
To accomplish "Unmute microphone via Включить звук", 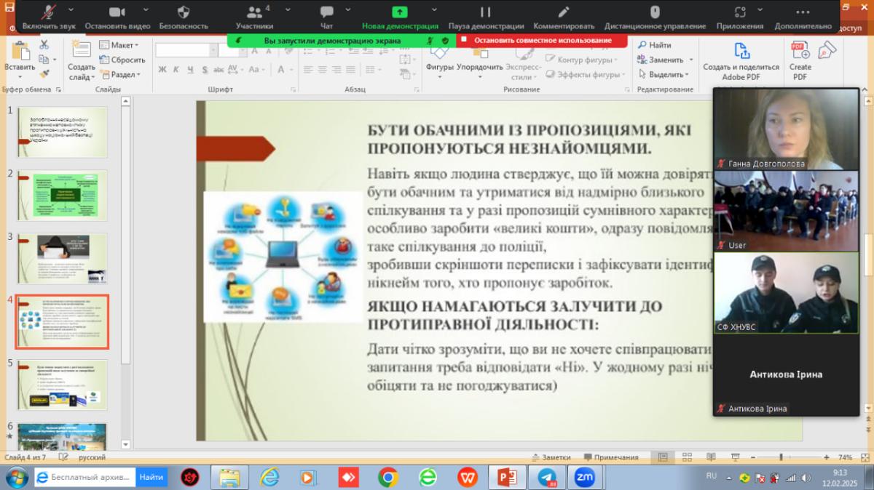I will (x=50, y=13).
